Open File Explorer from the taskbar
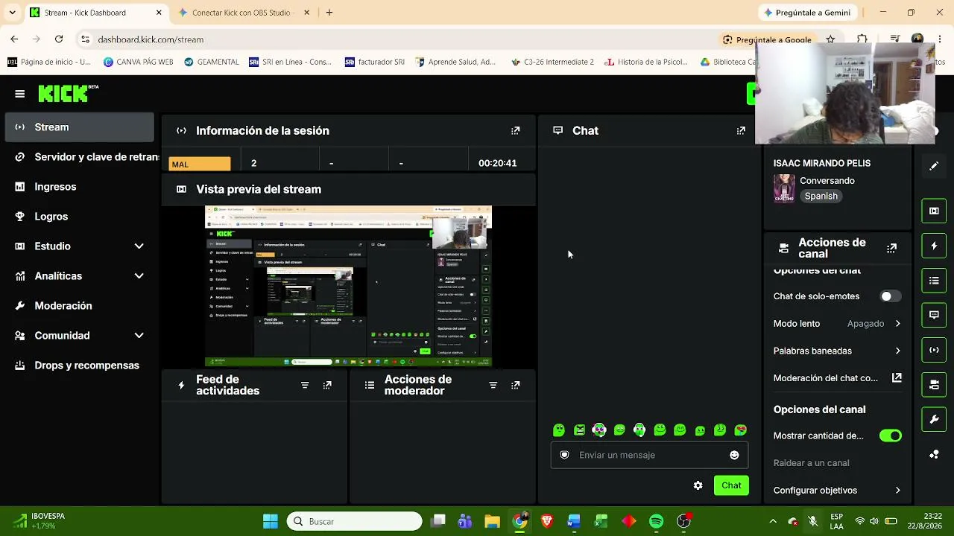This screenshot has width=954, height=536. coord(492,521)
